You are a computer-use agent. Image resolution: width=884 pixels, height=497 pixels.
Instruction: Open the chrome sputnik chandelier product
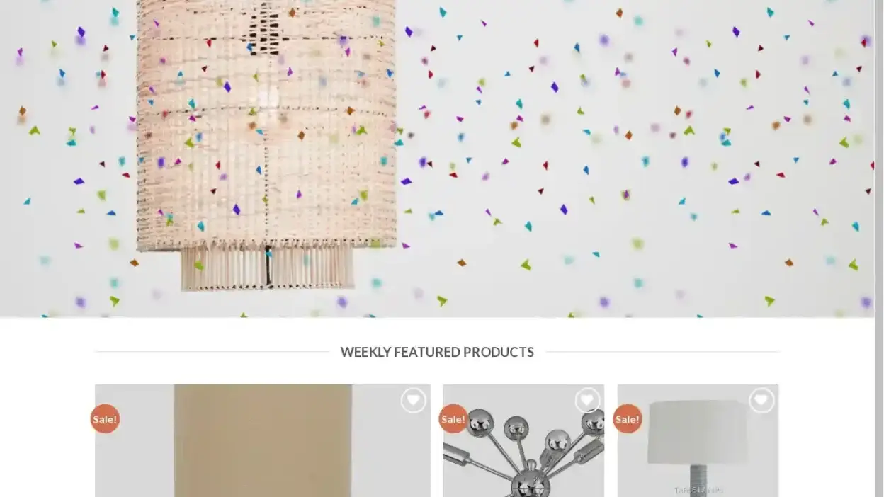pos(523,440)
